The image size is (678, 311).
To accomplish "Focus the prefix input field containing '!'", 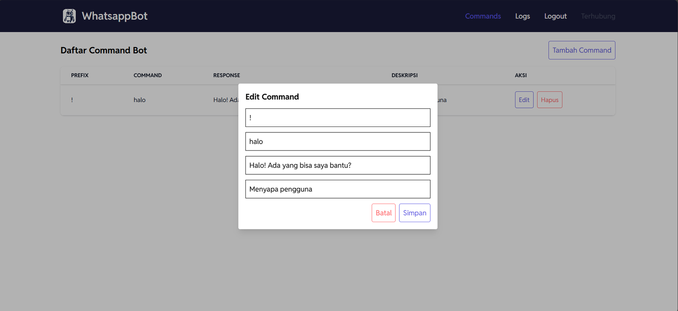I will click(x=338, y=118).
